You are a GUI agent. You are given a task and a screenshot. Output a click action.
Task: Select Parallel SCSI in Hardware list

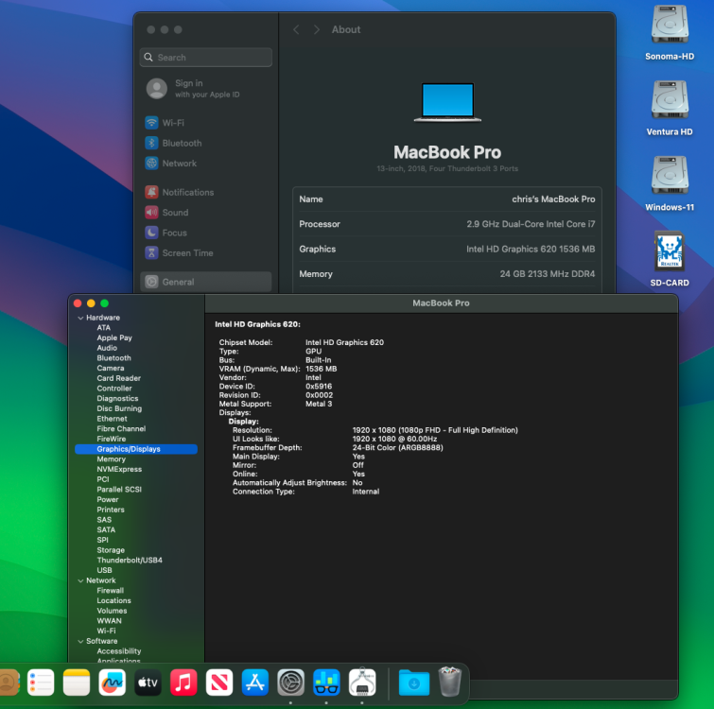click(119, 489)
